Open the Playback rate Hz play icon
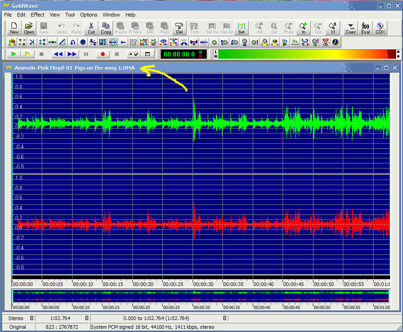The image size is (403, 332). pyautogui.click(x=285, y=42)
